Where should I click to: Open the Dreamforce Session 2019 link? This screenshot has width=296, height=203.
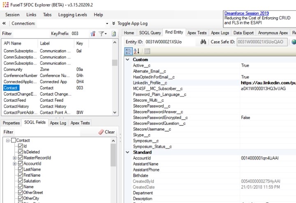coord(247,14)
